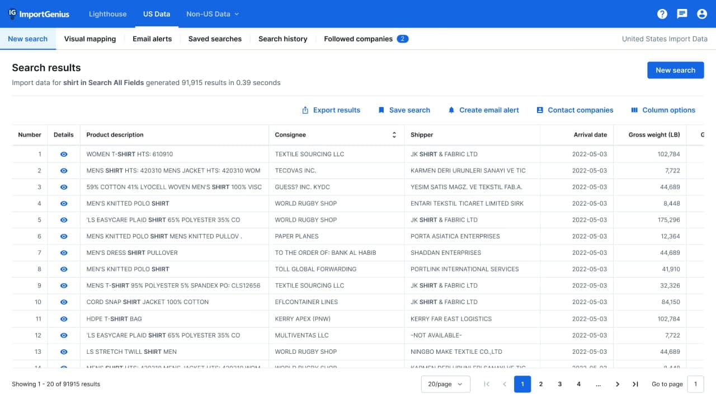This screenshot has height=407, width=716.
Task: View details of the MEN'S DRESS SHIRT PULLOVER record
Action: 63,252
